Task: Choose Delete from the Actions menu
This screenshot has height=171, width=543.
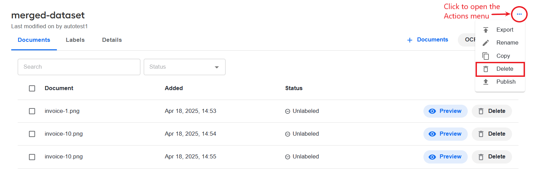Action: click(500, 69)
